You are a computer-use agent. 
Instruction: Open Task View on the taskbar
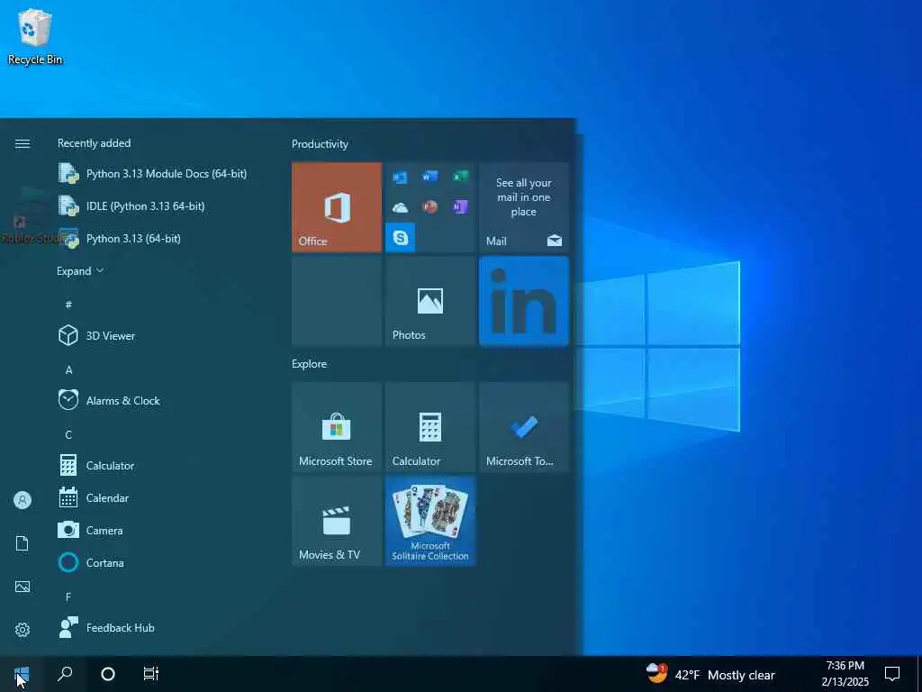150,674
